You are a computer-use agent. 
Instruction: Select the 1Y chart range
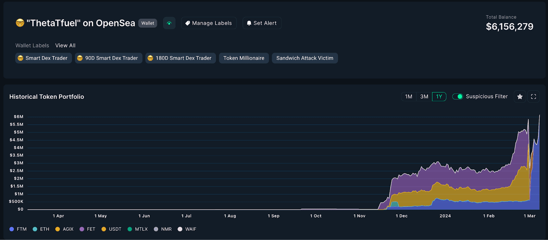tap(439, 97)
